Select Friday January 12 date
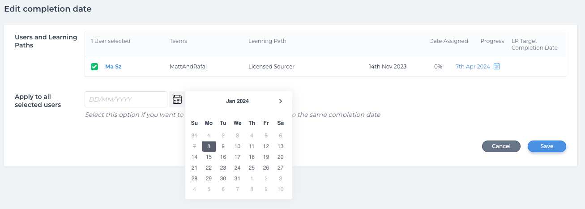The width and height of the screenshot is (585, 209). tap(266, 146)
